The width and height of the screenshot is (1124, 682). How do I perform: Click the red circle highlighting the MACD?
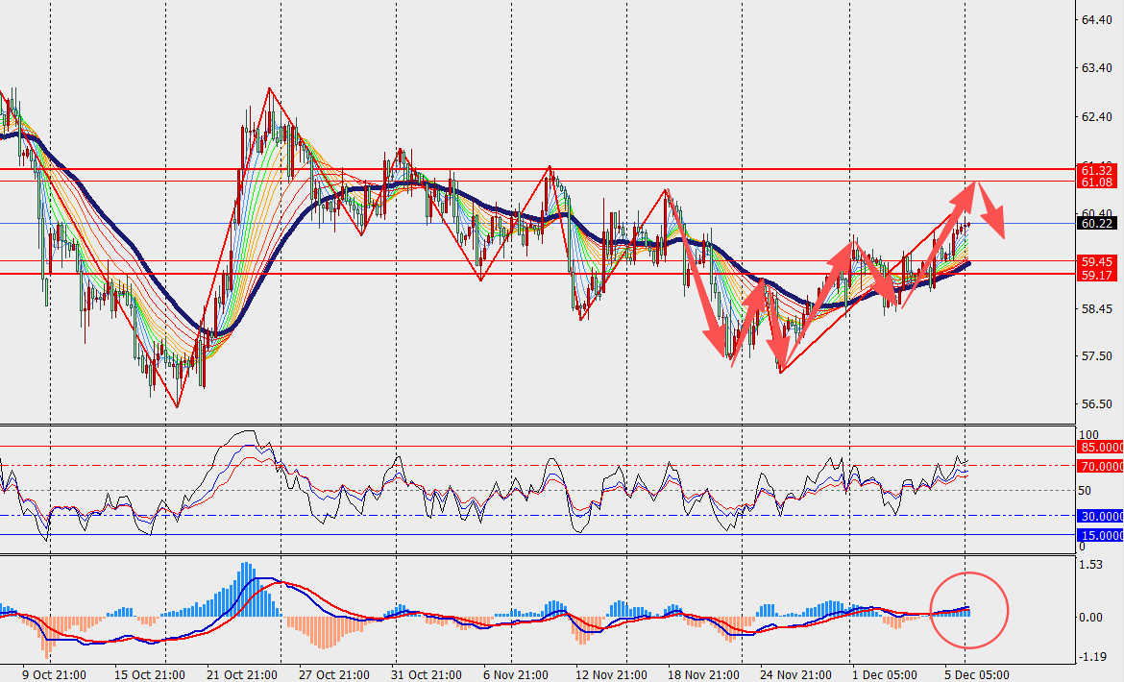tap(969, 610)
